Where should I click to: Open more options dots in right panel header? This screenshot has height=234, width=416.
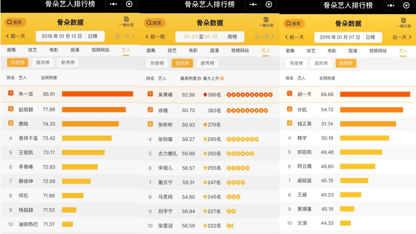tap(391, 5)
